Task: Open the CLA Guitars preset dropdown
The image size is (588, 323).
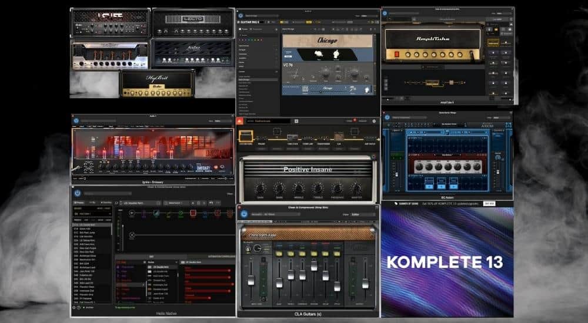Action: [275, 214]
